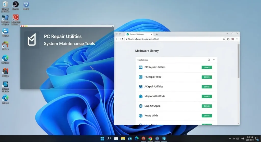Click the PC Repair Utilities window logo

click(x=32, y=40)
